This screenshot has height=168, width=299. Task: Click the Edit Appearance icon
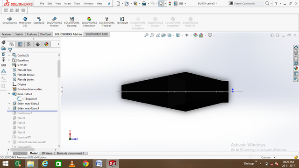pos(195,35)
